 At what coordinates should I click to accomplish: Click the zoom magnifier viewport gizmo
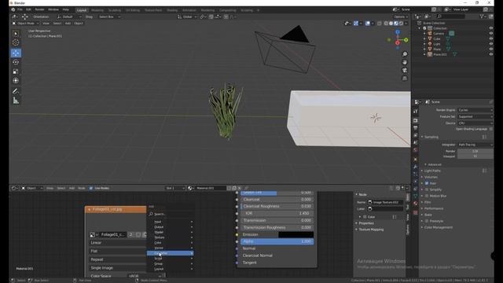click(x=405, y=54)
